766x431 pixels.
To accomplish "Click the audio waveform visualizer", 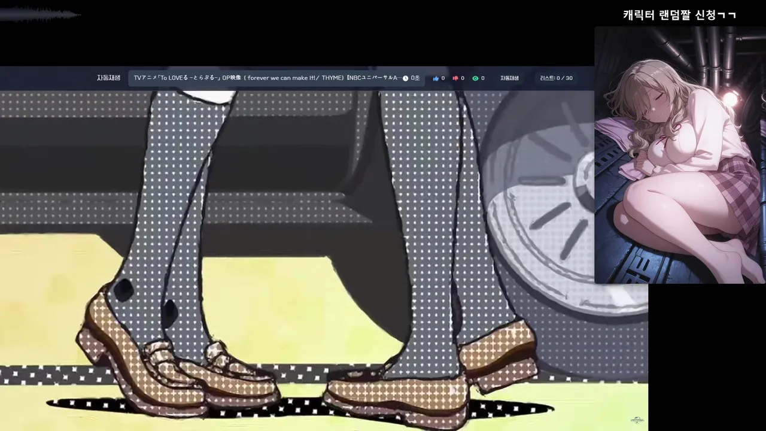I will pos(40,15).
